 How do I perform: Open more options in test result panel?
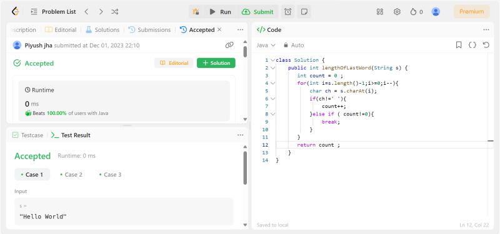pyautogui.click(x=241, y=135)
